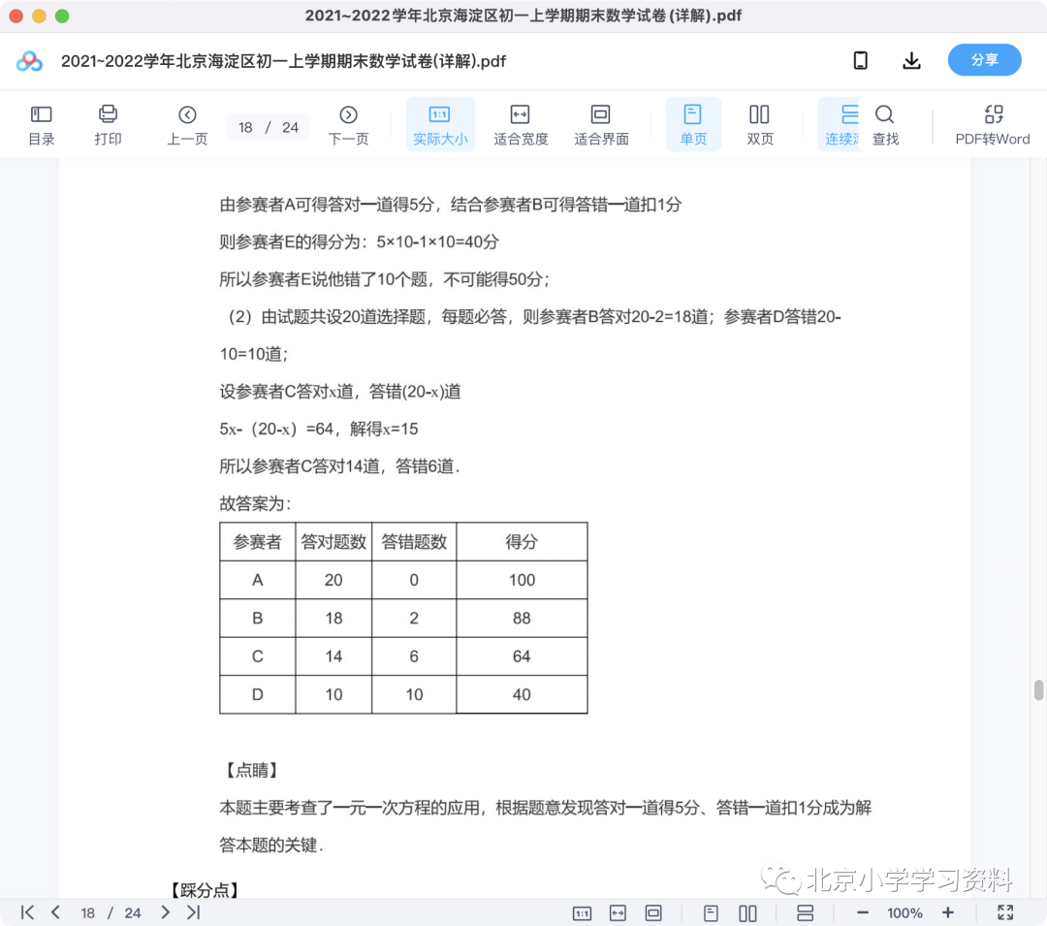The width and height of the screenshot is (1047, 926).
Task: Click the Baidu Netdisk cloud logo
Action: [29, 61]
